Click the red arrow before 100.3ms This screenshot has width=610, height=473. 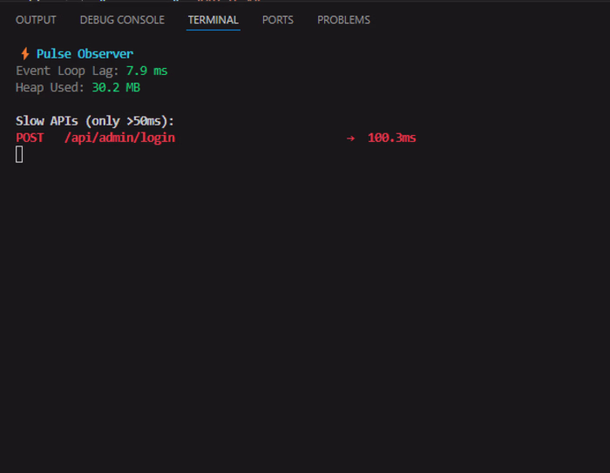(350, 139)
